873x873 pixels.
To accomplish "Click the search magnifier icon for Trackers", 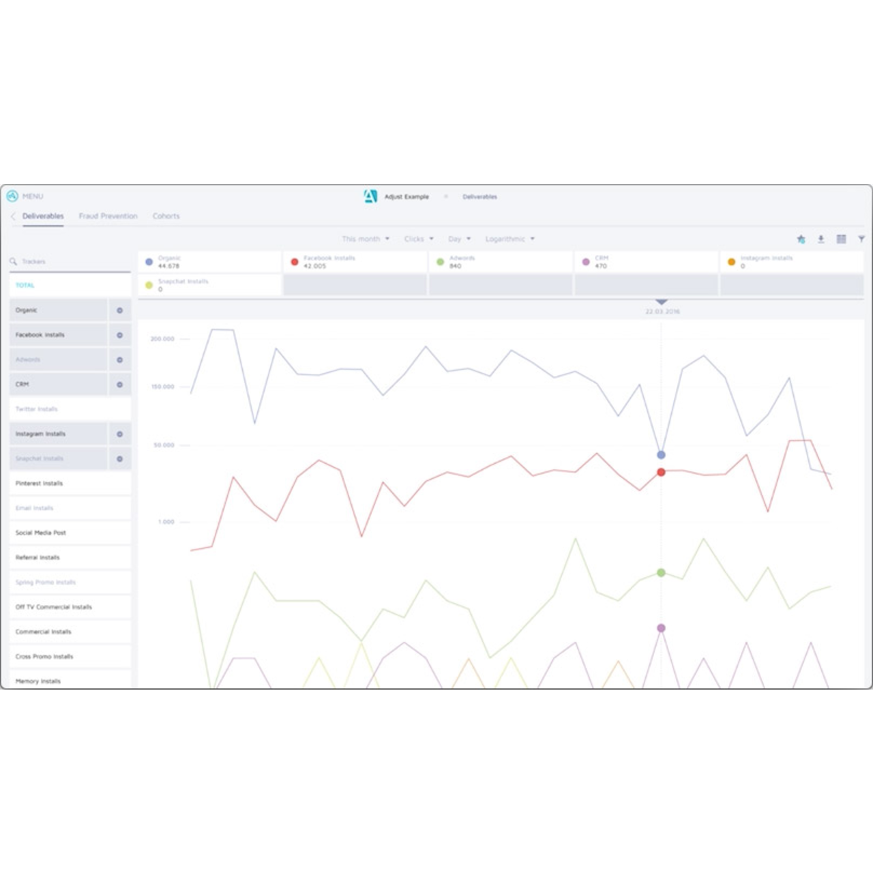I will 13,262.
